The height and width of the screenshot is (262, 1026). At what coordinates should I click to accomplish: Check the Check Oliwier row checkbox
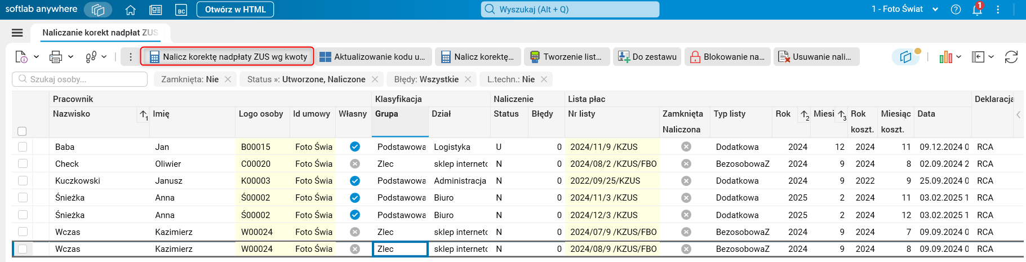click(23, 163)
